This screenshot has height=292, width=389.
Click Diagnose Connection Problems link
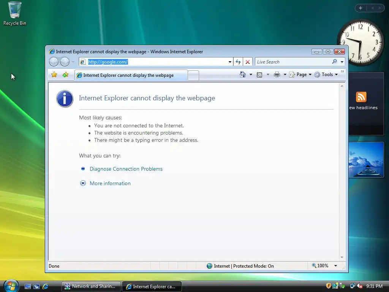126,169
